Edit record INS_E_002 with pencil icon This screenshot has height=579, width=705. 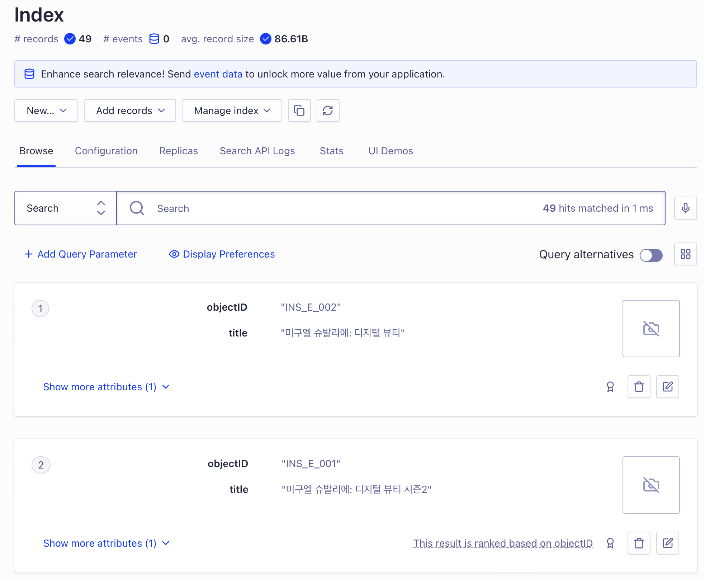(667, 387)
